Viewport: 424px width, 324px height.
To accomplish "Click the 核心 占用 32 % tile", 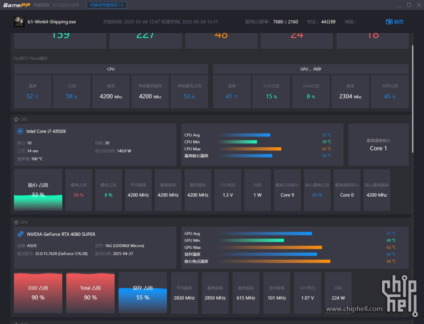I will 38,190.
